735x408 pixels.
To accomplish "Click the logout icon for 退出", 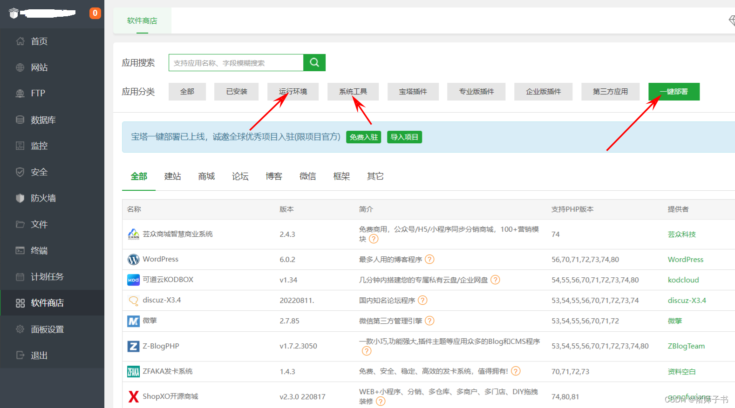I will coord(20,355).
